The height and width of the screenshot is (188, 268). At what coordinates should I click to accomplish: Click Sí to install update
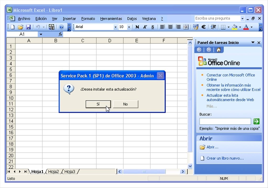[98, 104]
